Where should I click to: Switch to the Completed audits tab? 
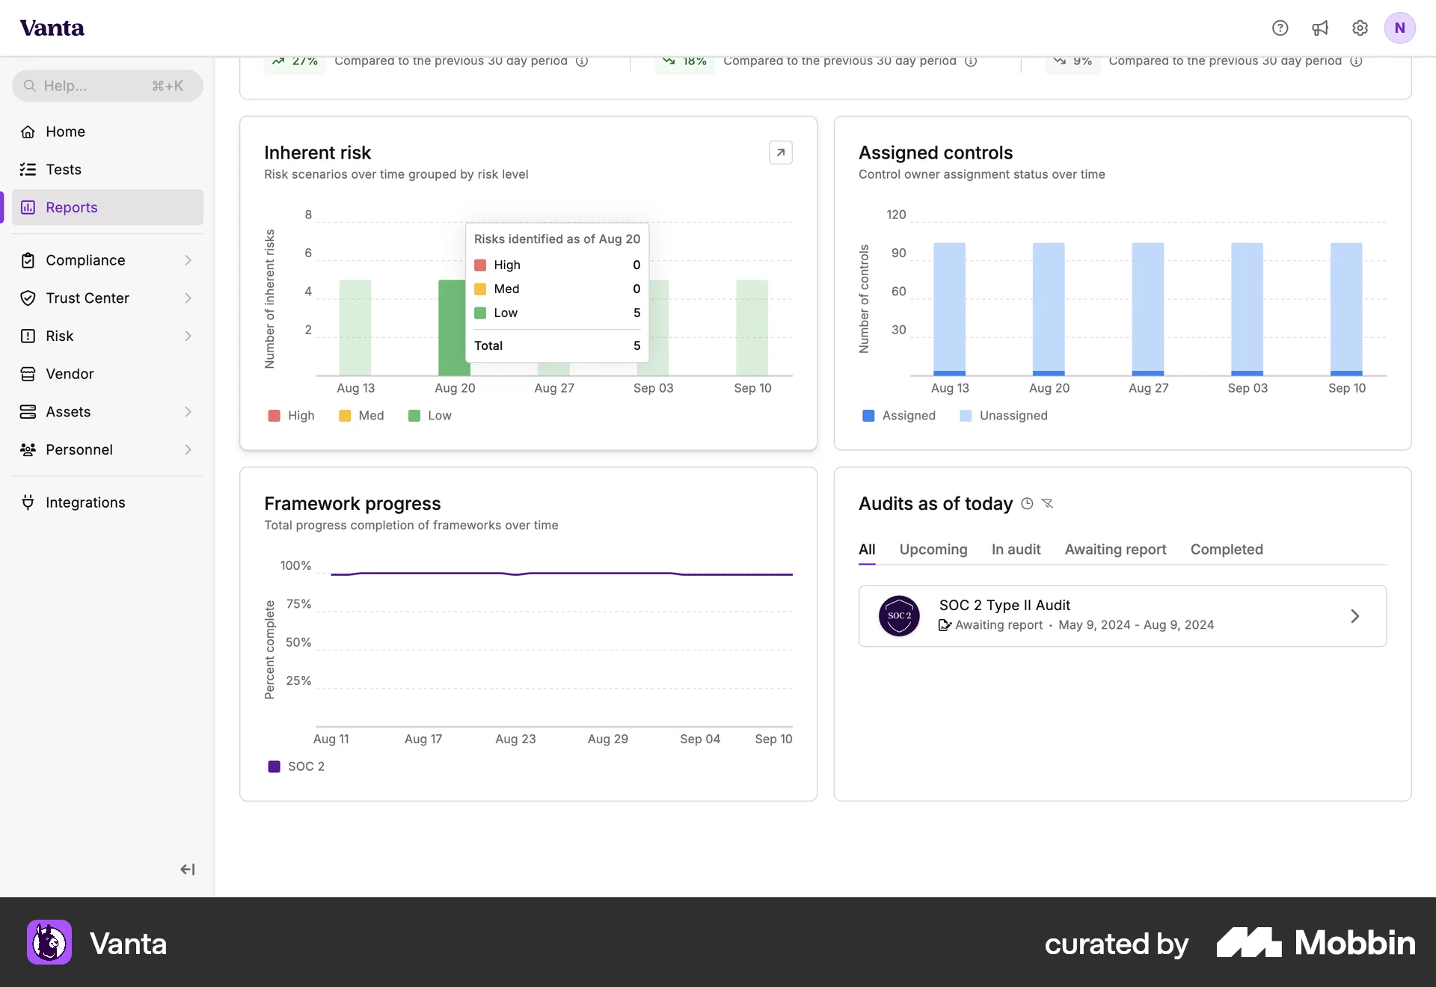pyautogui.click(x=1226, y=550)
